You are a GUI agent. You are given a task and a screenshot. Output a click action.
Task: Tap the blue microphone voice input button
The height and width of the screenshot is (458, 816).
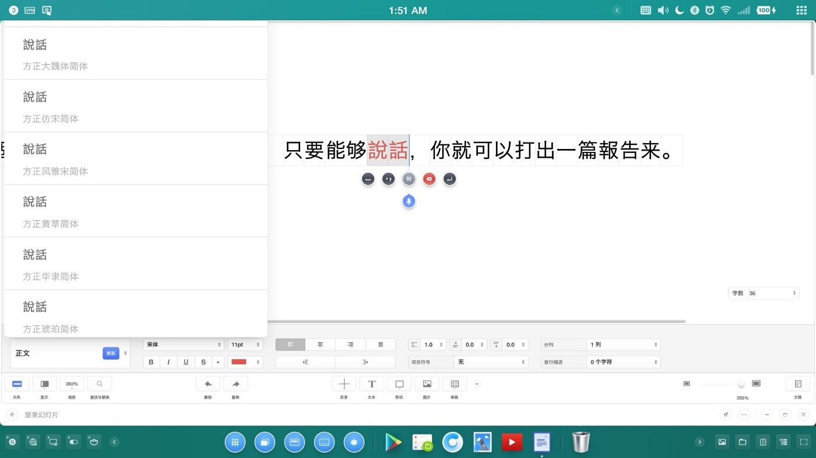pos(409,201)
